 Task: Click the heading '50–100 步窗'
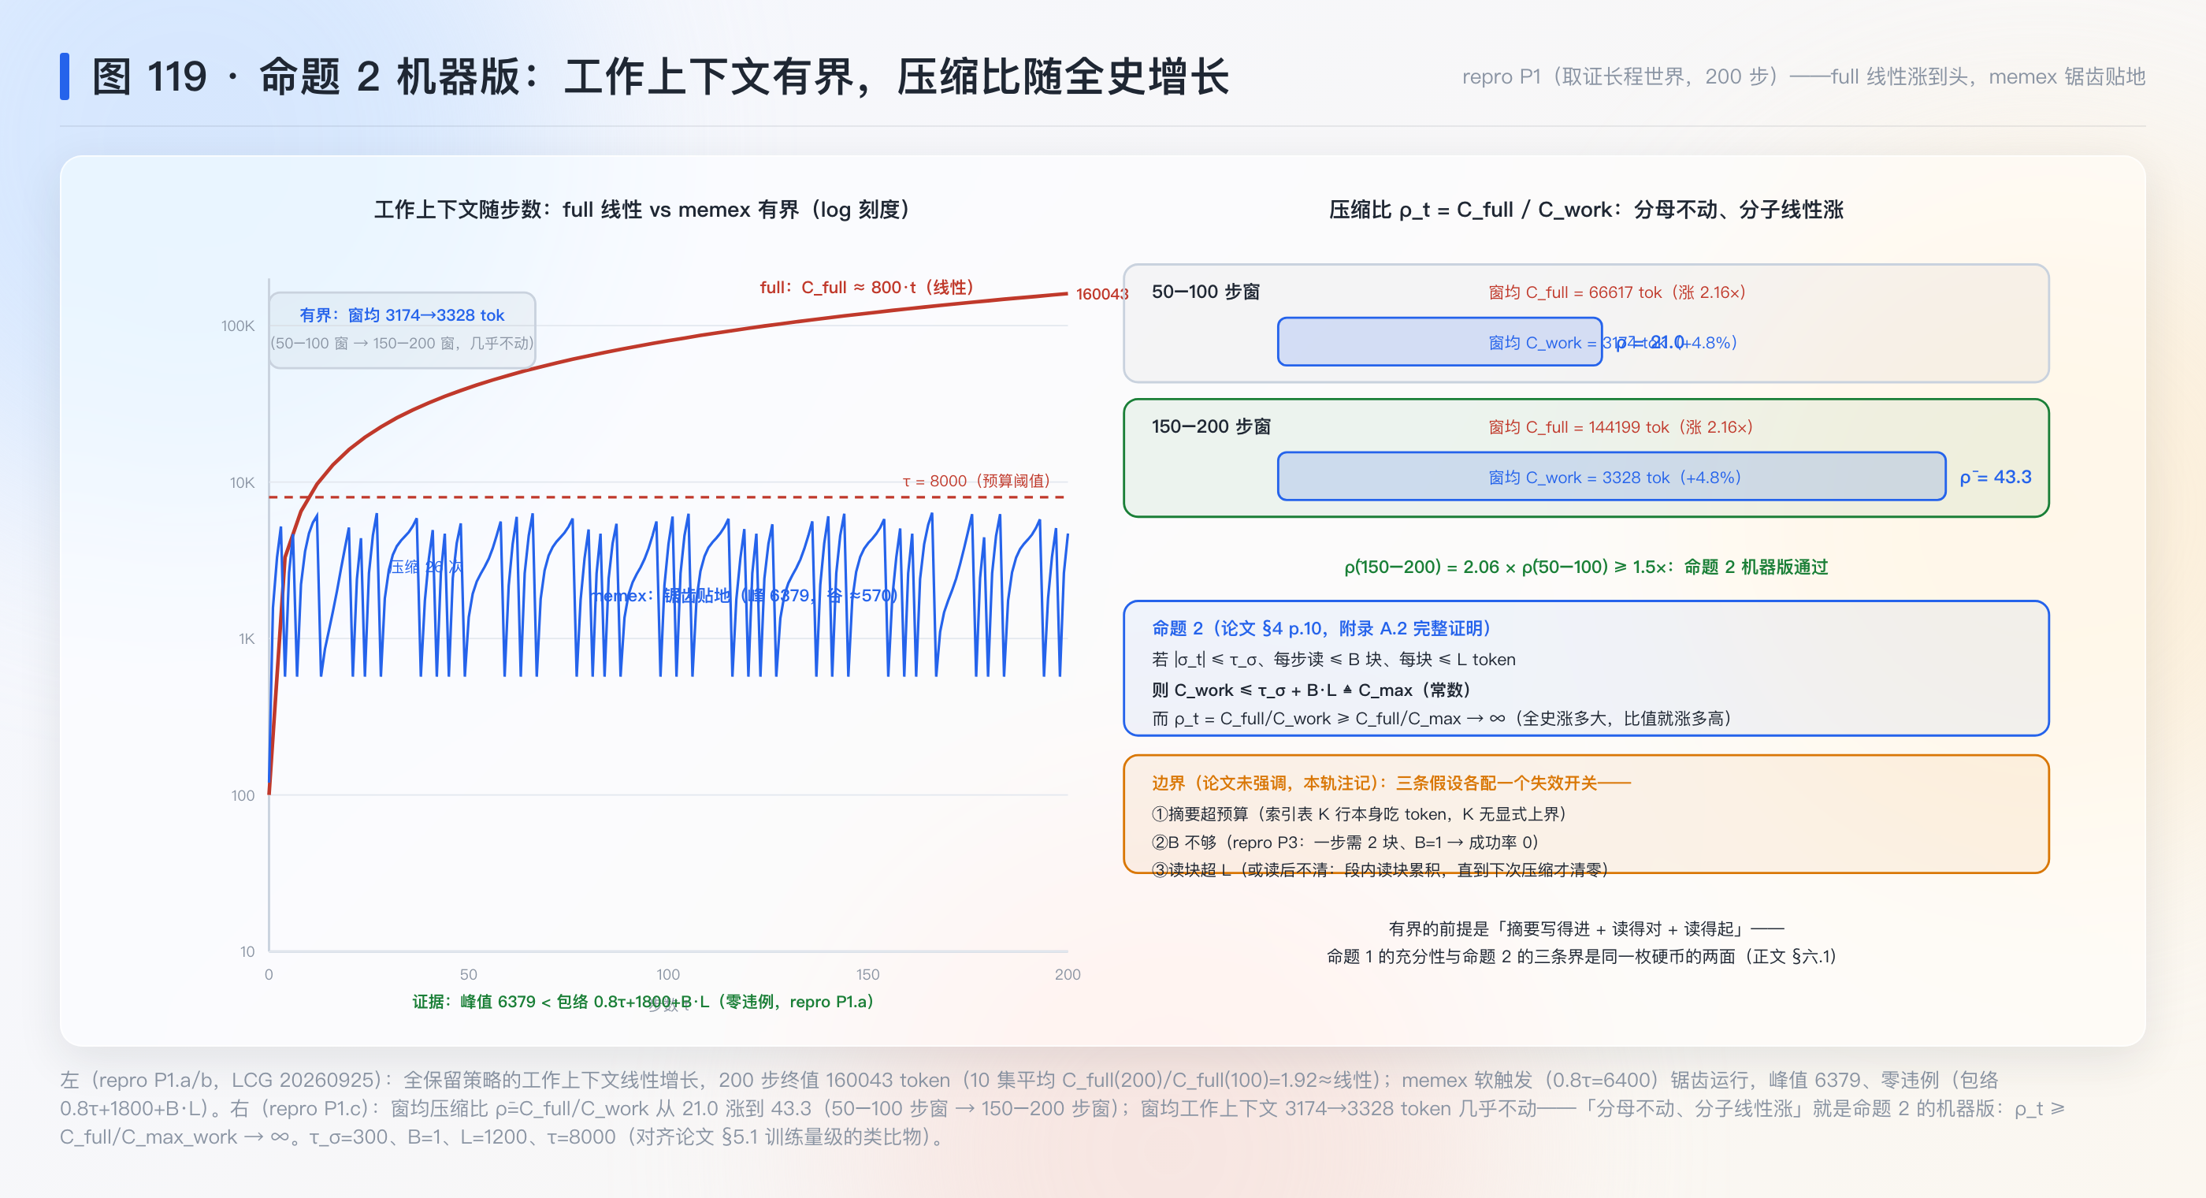coord(1205,292)
